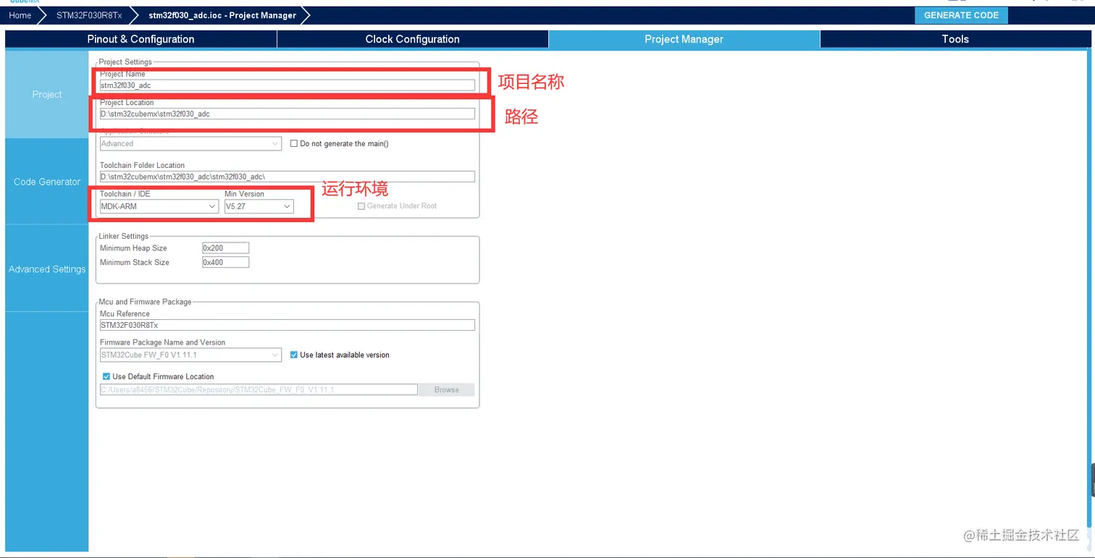Click the Project Name input field

pos(288,85)
